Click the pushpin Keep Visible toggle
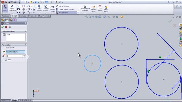Screen dimensions: 182x102 (10, 27)
